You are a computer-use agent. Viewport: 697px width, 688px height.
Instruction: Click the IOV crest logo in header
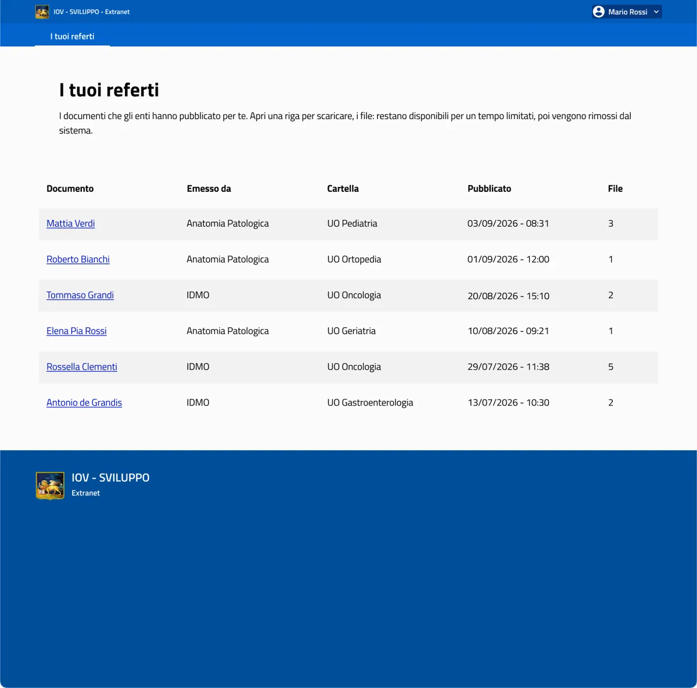tap(42, 12)
